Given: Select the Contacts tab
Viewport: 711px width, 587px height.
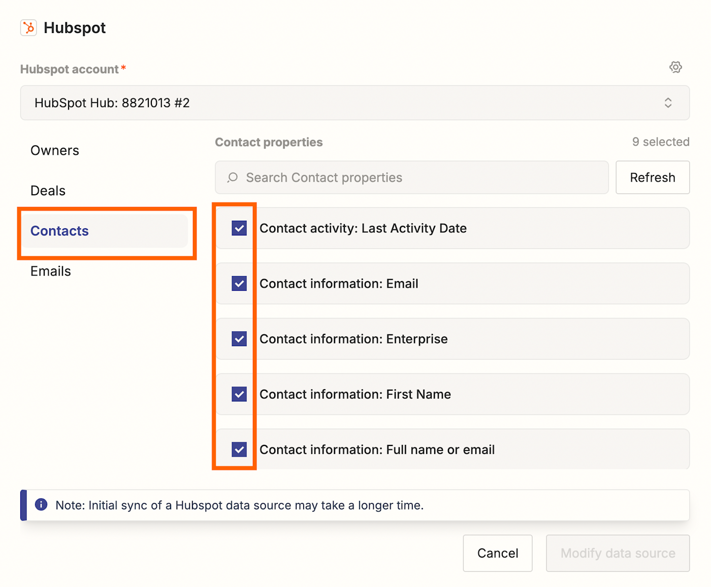Looking at the screenshot, I should click(x=105, y=231).
